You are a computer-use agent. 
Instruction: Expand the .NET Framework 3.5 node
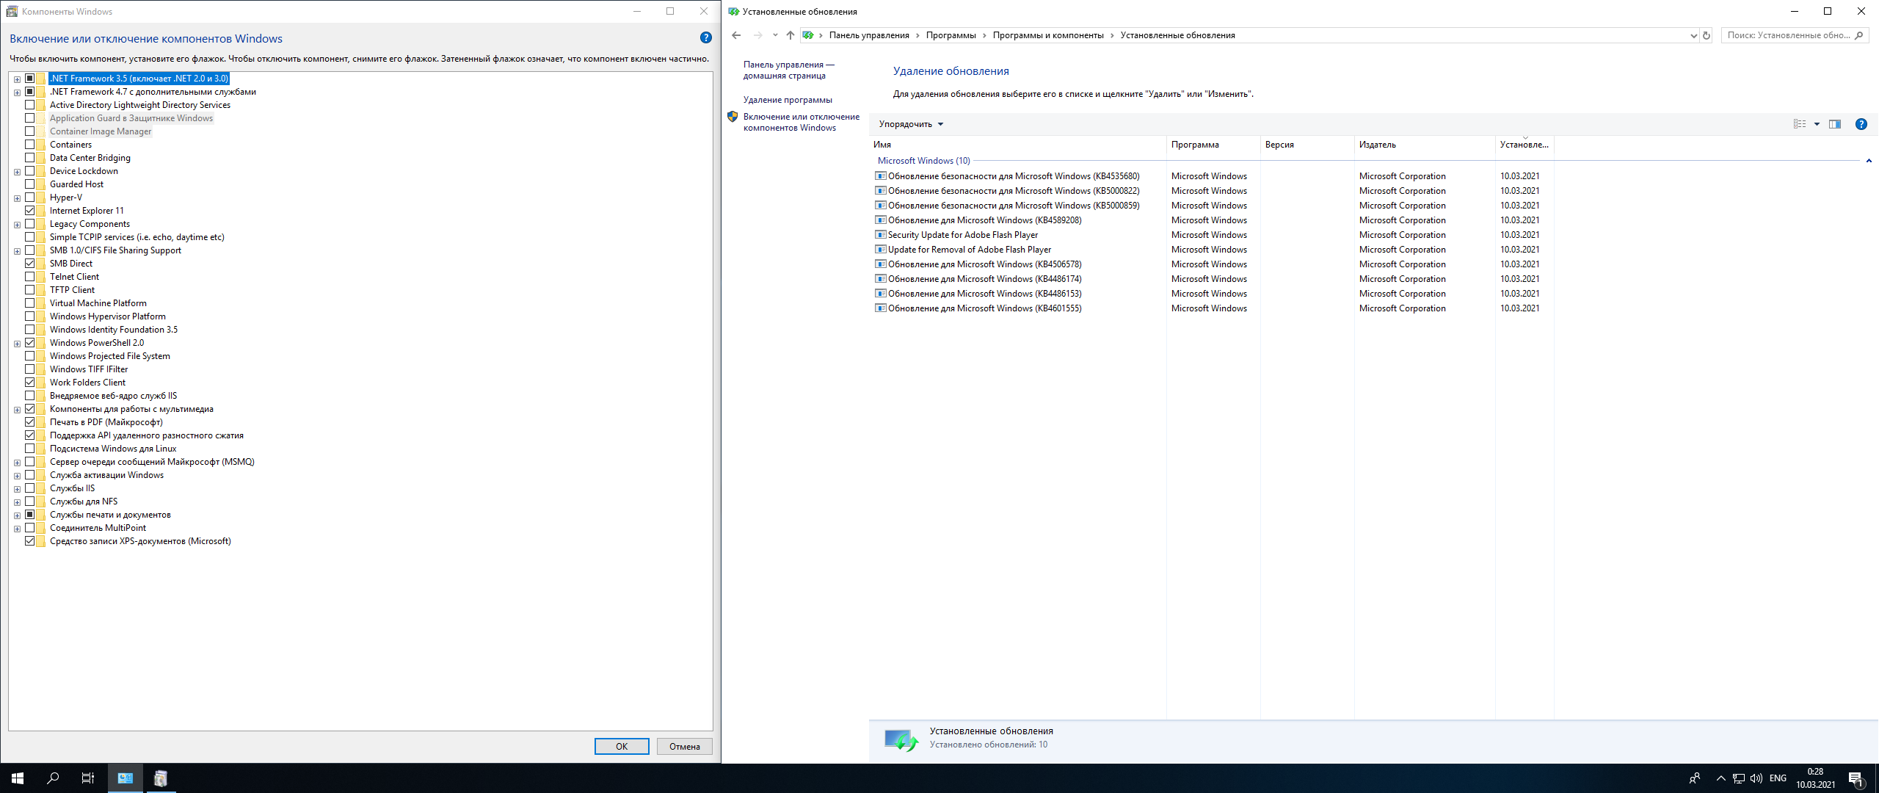pos(17,79)
